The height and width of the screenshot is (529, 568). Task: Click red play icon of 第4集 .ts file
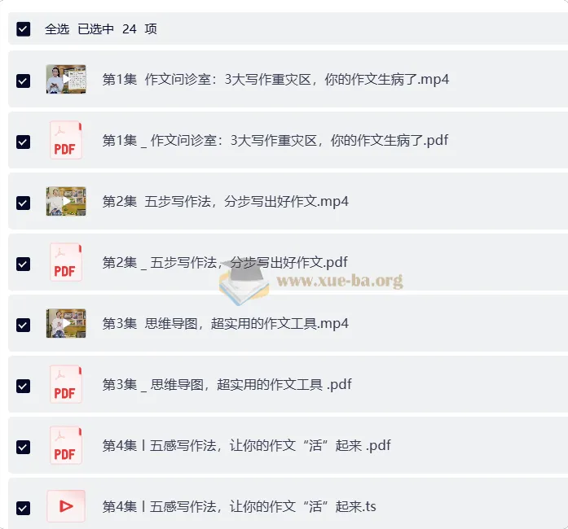coord(66,506)
